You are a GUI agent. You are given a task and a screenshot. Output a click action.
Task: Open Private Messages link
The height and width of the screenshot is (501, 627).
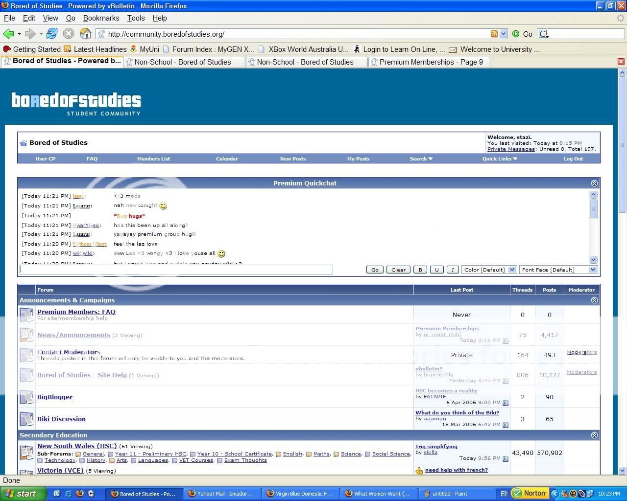(511, 149)
